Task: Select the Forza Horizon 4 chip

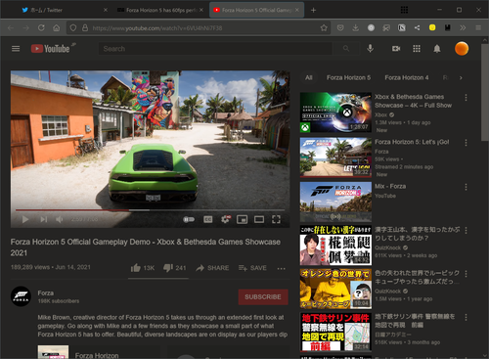Action: click(x=407, y=77)
